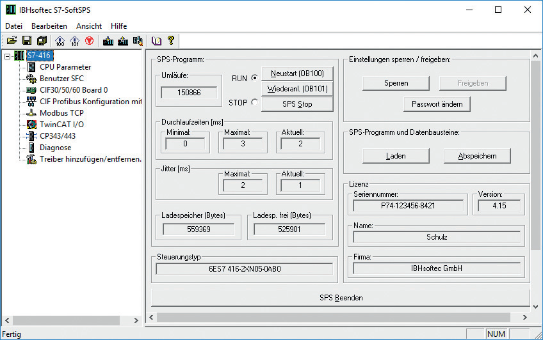
Task: Click the red stop toolbar icon
Action: [89, 41]
